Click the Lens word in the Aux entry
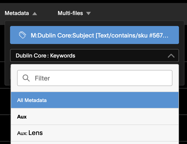The height and width of the screenshot is (144, 187). point(35,133)
